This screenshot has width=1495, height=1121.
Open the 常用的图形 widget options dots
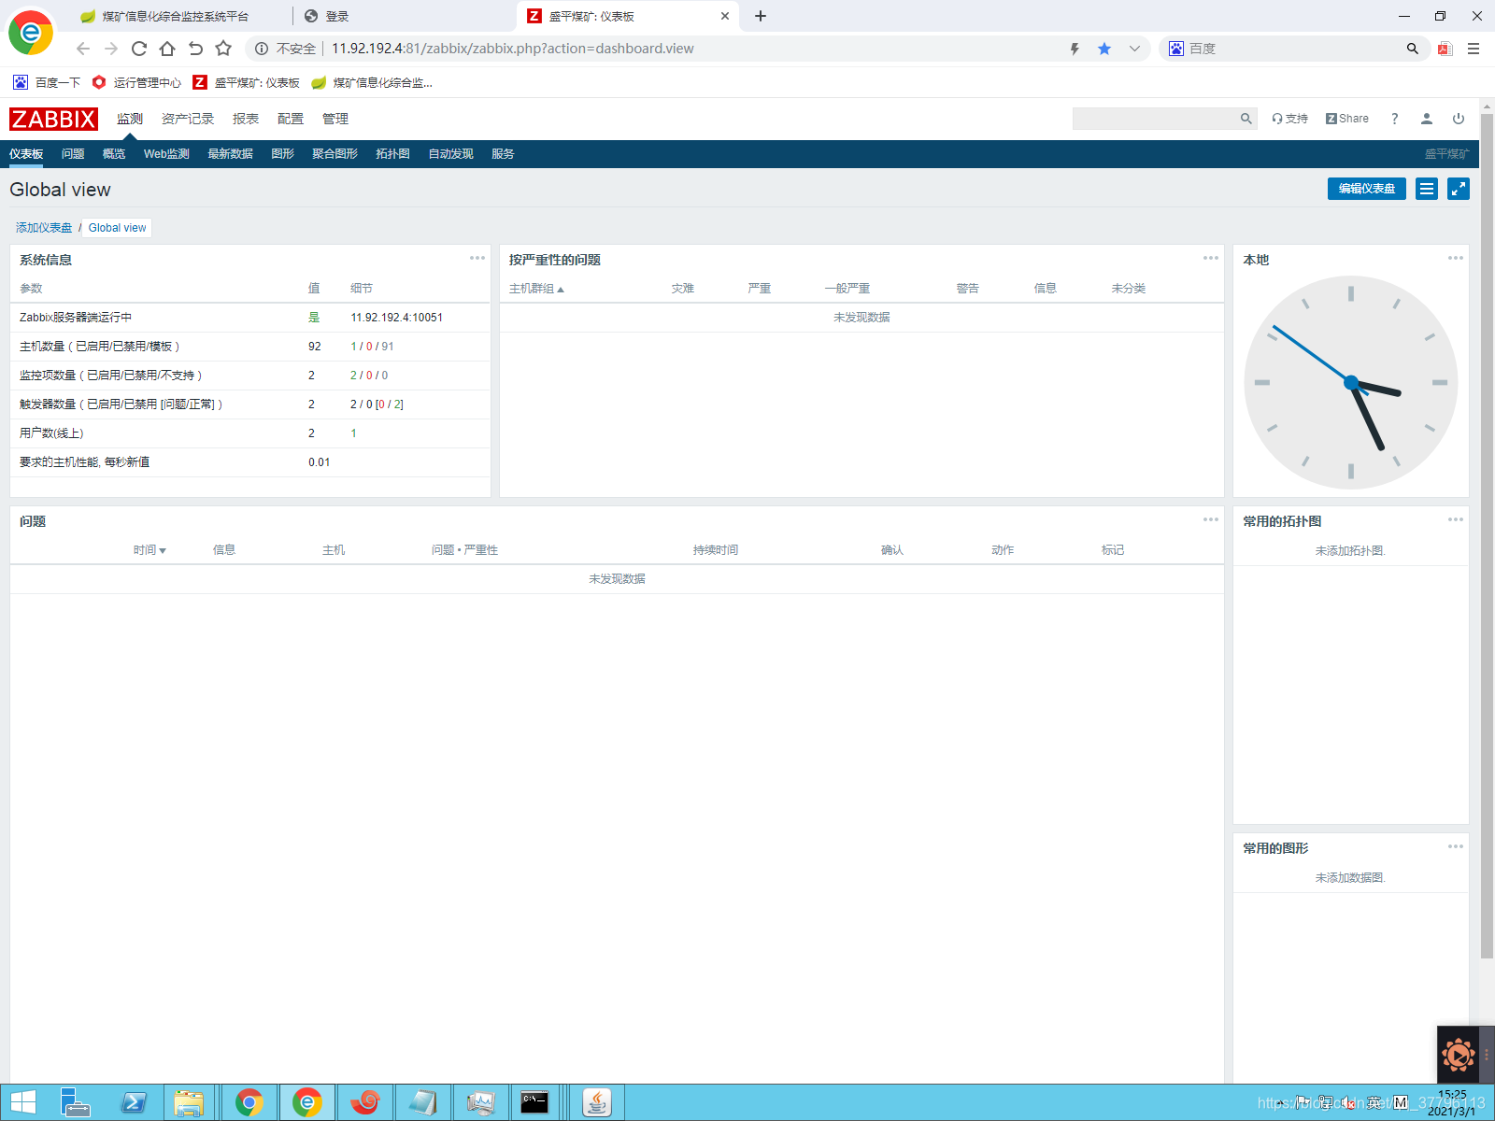[1456, 846]
